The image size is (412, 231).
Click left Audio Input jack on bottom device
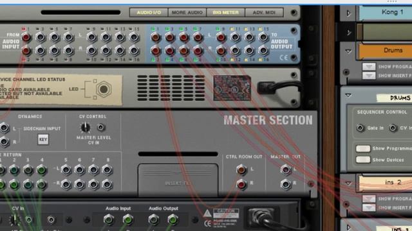(108, 219)
